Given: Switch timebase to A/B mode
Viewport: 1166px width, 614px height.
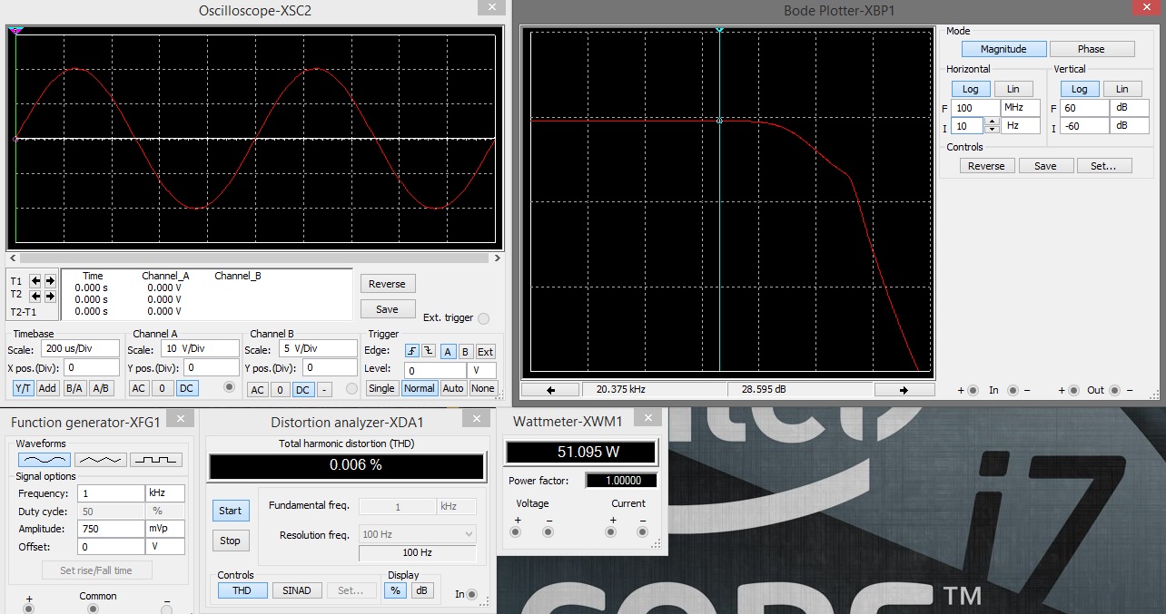Looking at the screenshot, I should pyautogui.click(x=101, y=388).
